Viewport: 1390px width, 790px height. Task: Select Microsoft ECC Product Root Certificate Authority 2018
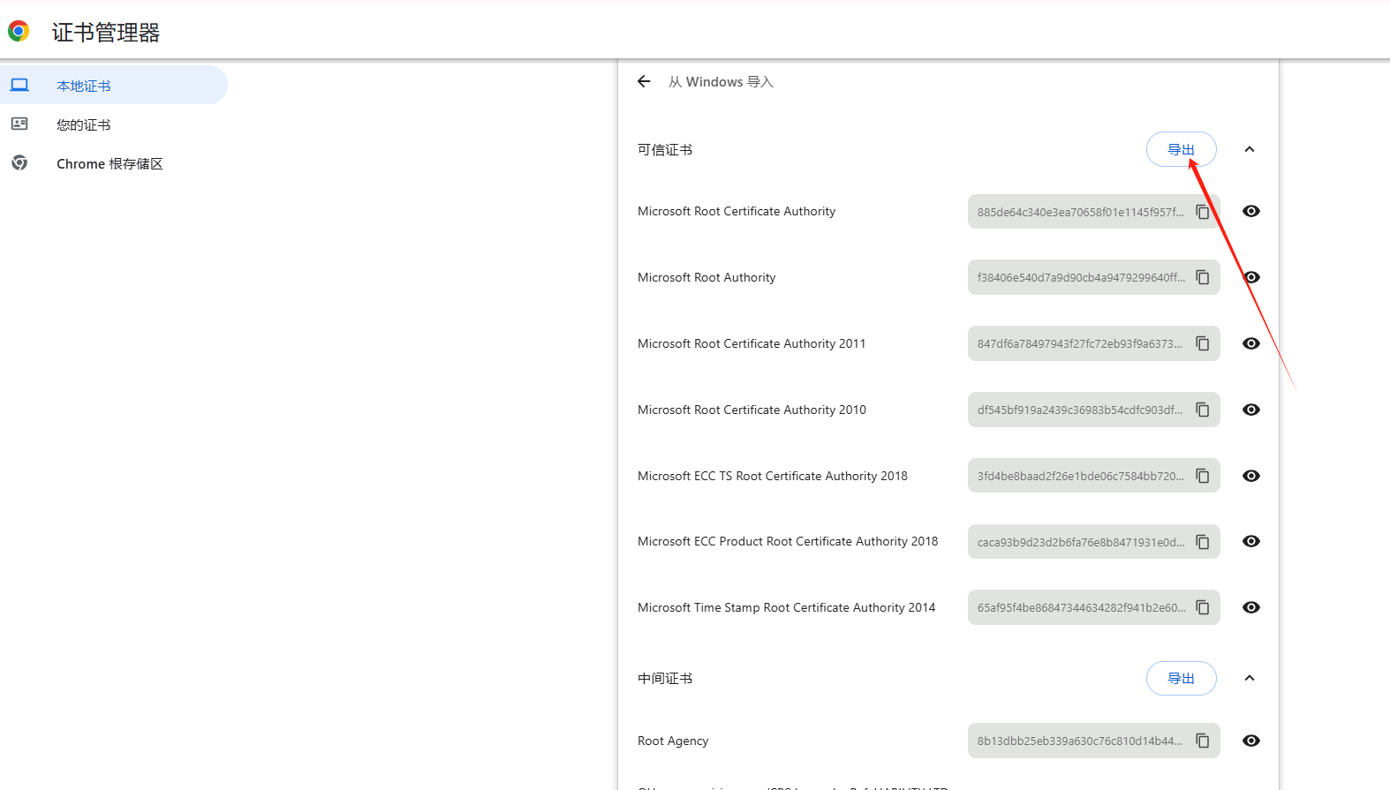pos(788,541)
